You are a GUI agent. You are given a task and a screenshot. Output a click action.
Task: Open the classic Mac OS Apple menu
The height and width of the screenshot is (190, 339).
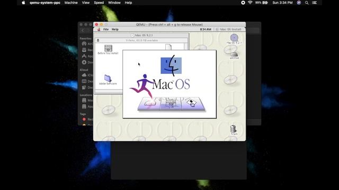[x=99, y=30]
